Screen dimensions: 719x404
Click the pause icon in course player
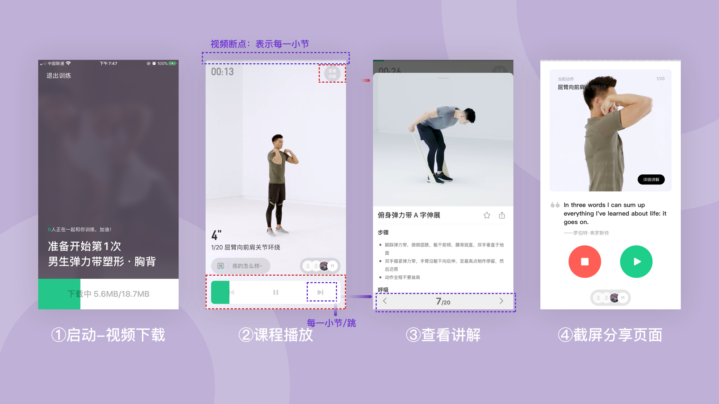(x=276, y=292)
